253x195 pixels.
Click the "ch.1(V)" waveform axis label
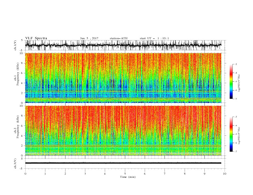(x=15, y=45)
